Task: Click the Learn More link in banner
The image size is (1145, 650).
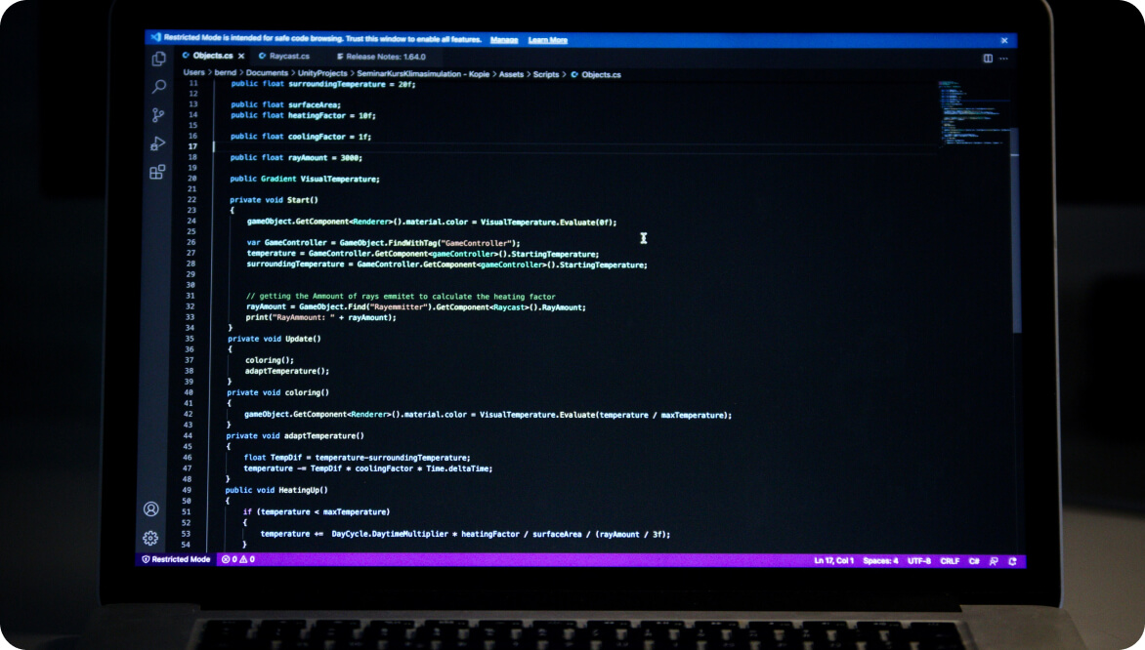Action: [549, 39]
